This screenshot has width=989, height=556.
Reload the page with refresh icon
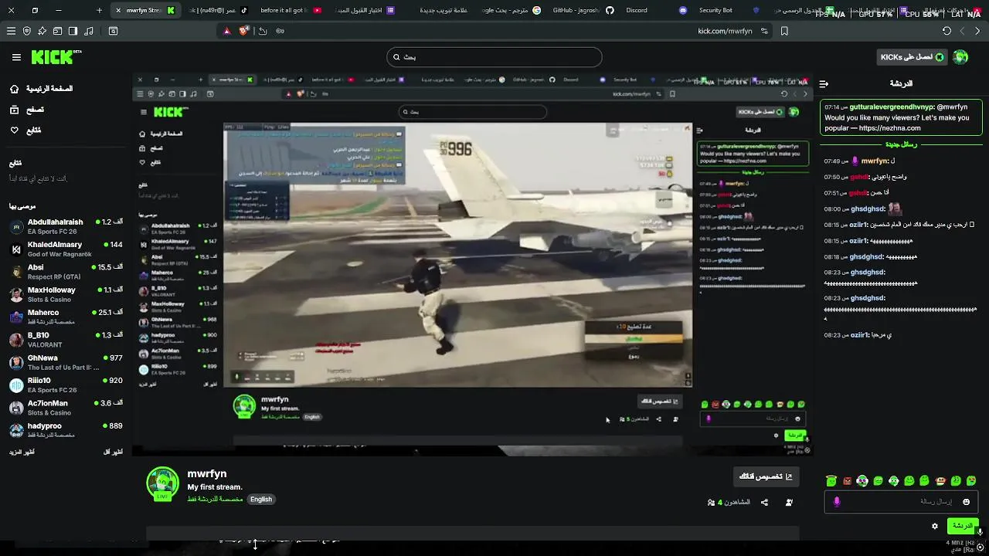click(947, 31)
